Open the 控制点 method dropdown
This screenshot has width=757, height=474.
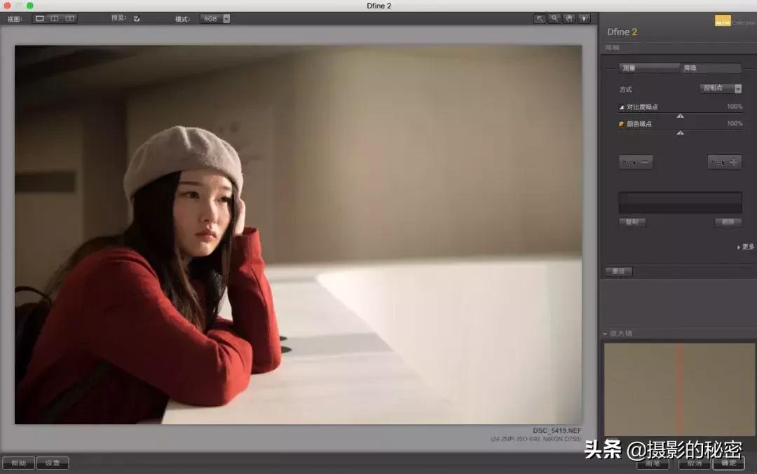721,88
